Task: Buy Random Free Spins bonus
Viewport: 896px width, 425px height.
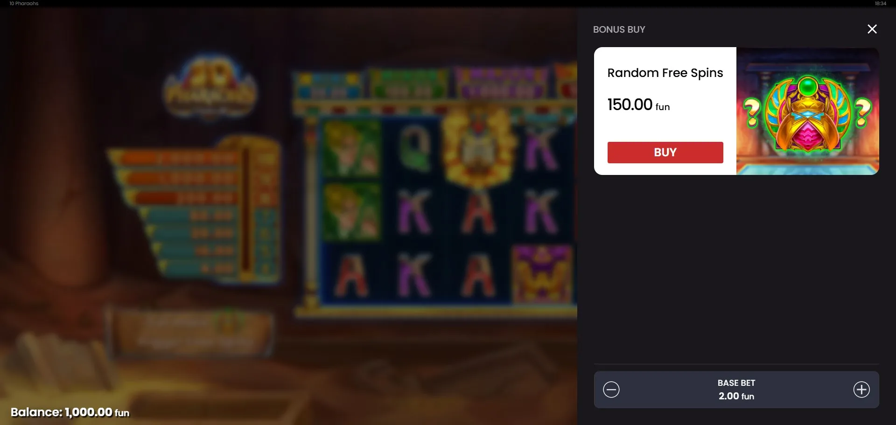Action: pos(665,153)
